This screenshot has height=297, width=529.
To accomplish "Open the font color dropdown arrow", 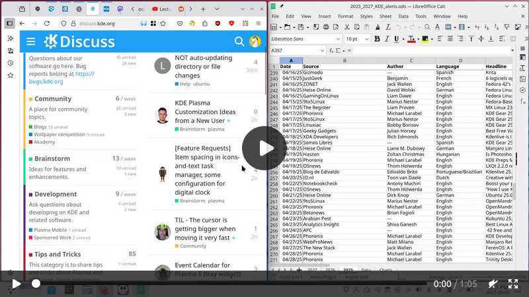I will (418, 40).
